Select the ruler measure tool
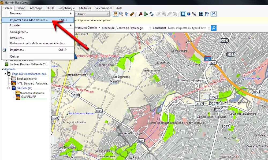Screen dimensions: 268x160 [x=132, y=14]
